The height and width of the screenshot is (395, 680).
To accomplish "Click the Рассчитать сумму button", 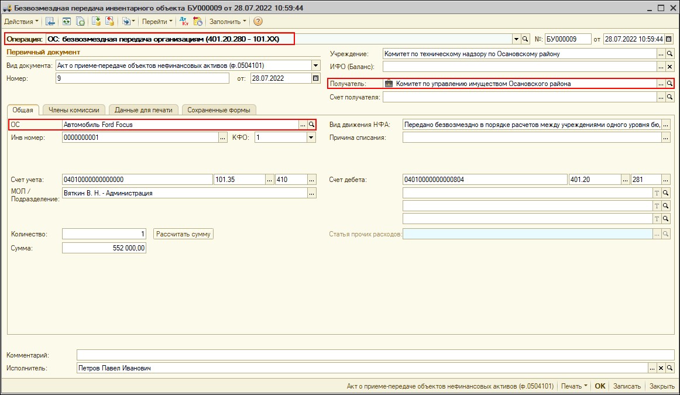I will pos(183,234).
